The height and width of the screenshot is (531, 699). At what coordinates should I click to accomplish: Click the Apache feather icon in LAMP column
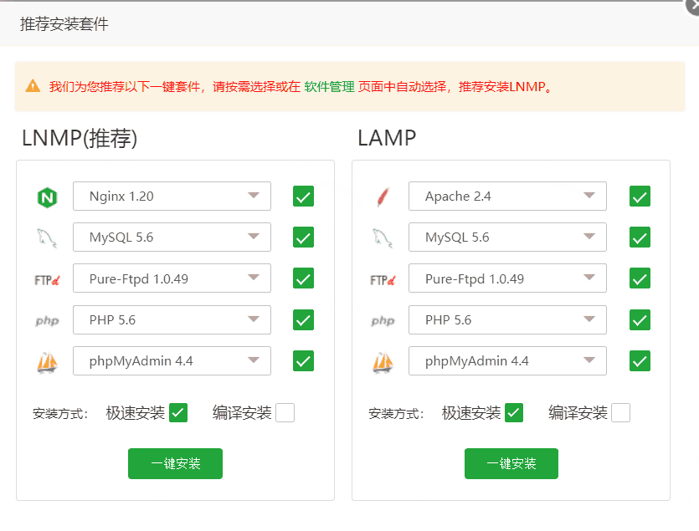point(383,197)
